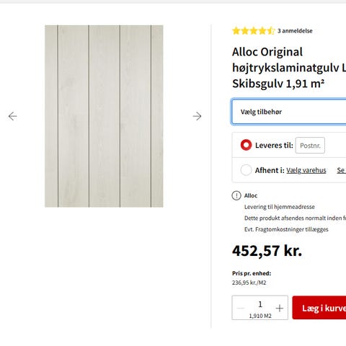Click the 'Postnr.' postal code field
This screenshot has height=346, width=346.
(310, 146)
